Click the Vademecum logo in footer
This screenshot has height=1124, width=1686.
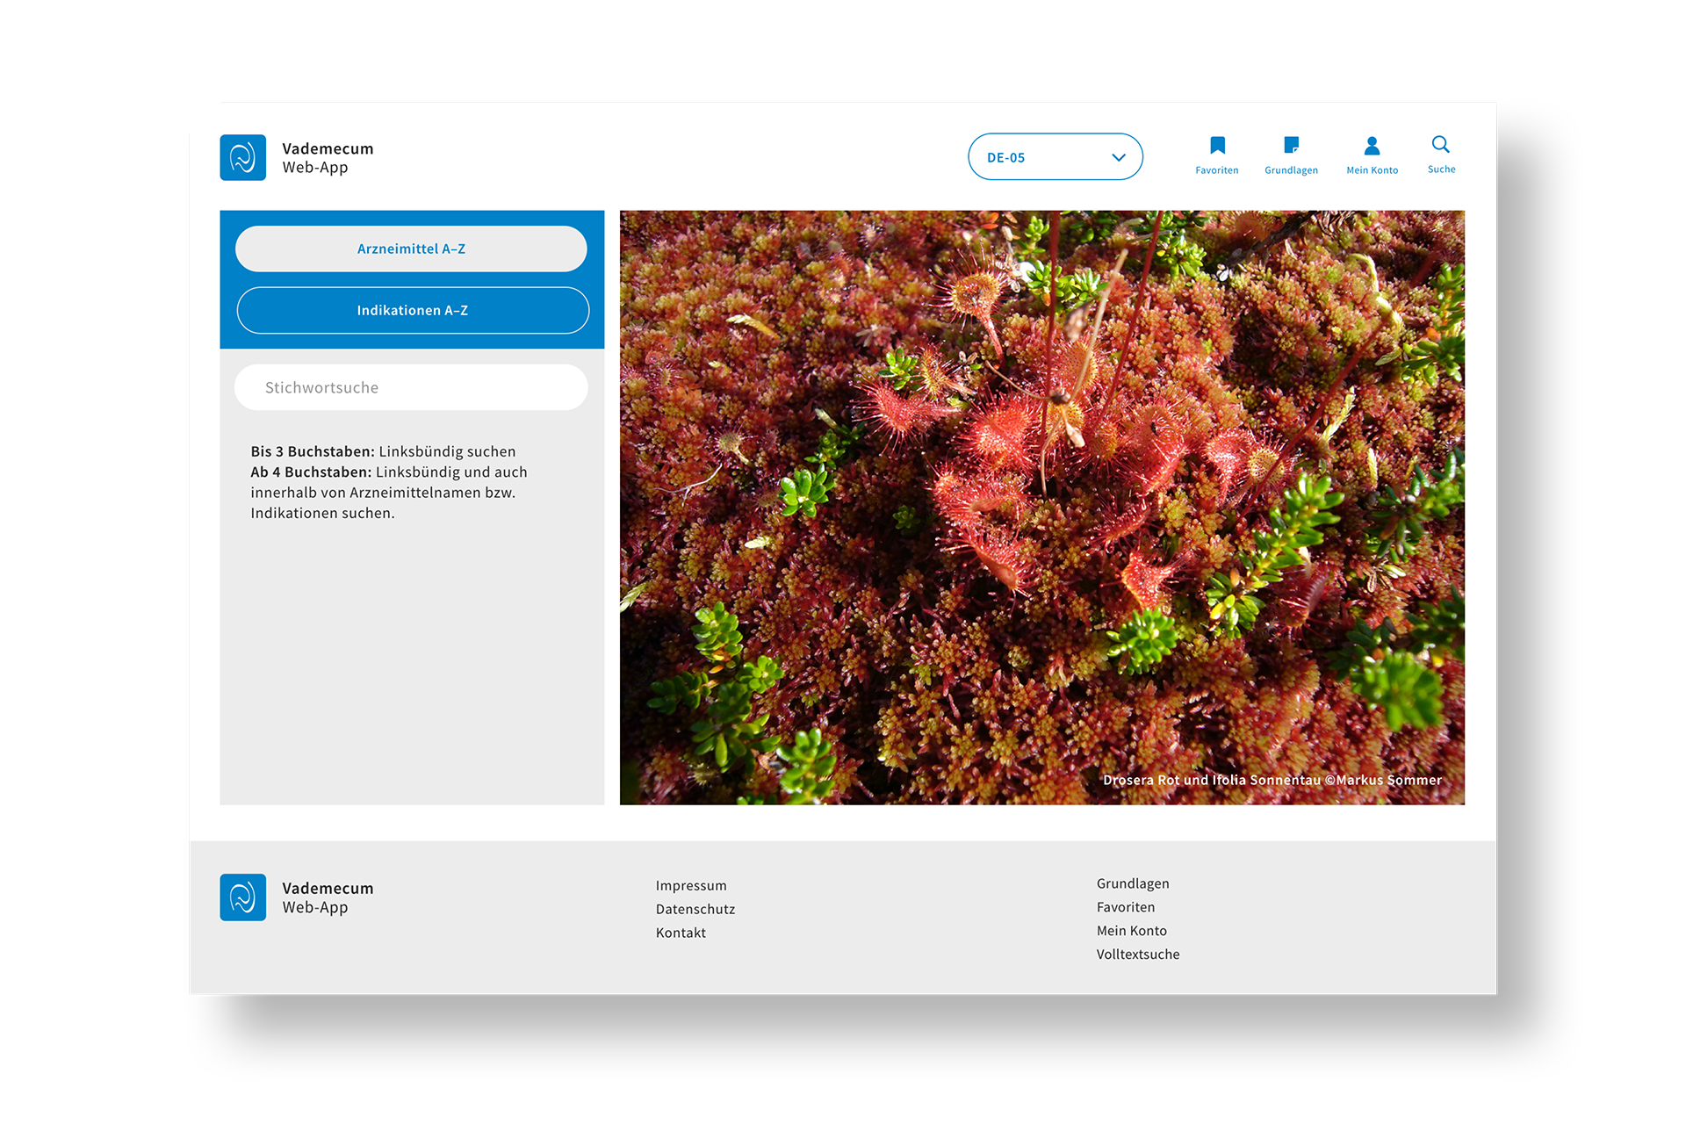click(243, 897)
